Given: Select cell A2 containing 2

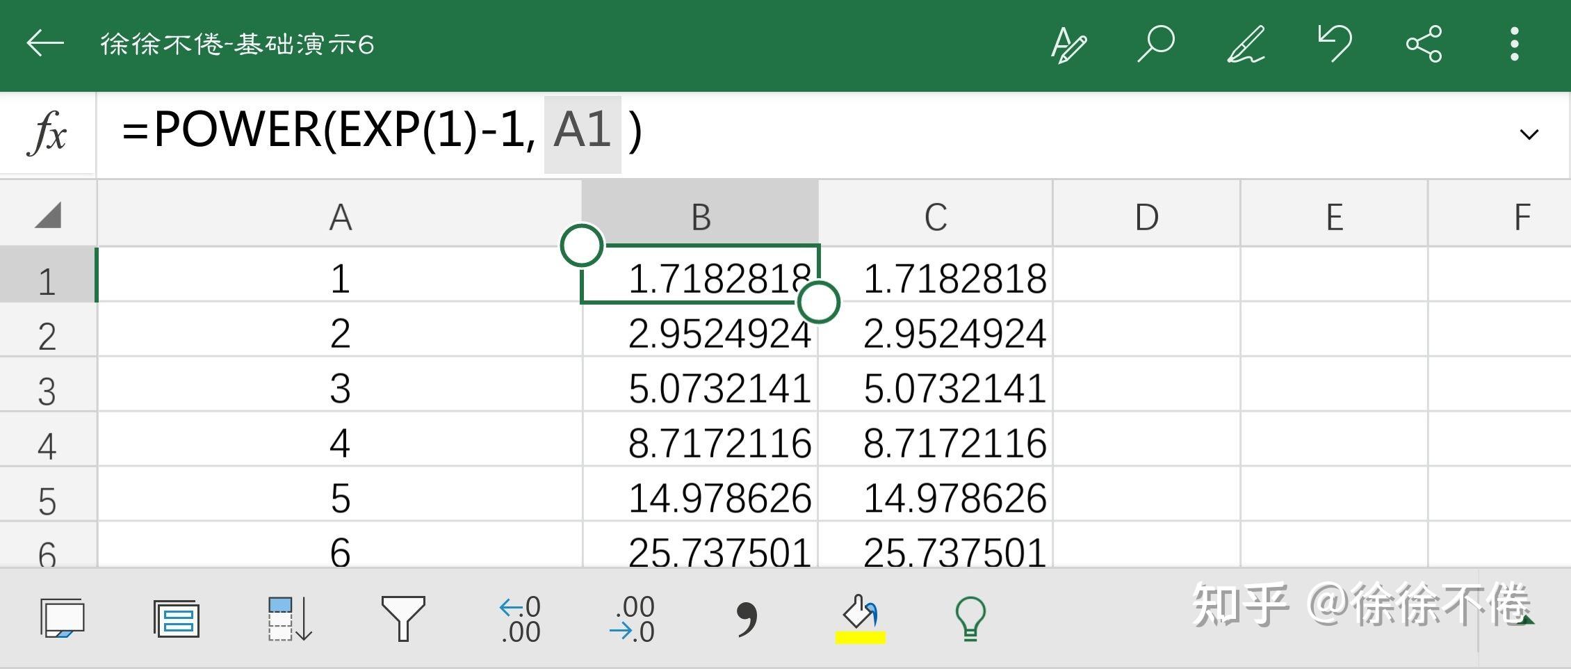Looking at the screenshot, I should tap(340, 330).
